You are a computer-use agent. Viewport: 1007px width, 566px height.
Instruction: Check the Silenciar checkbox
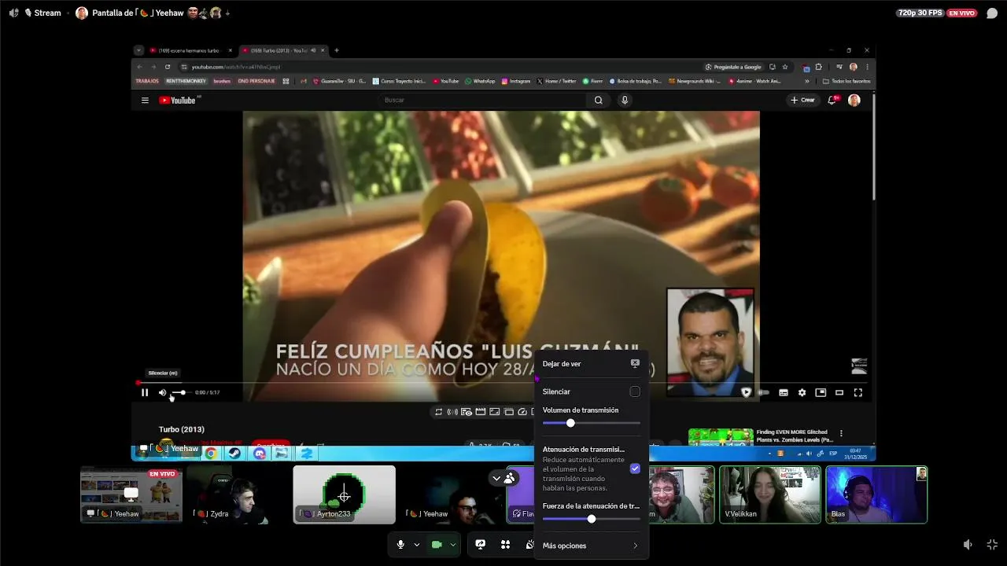click(635, 391)
